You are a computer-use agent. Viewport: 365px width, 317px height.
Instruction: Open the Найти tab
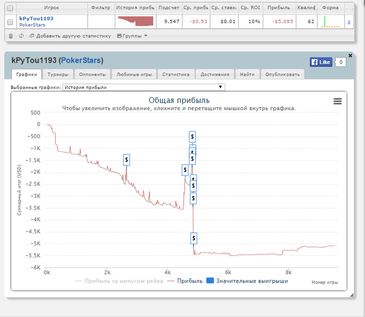tap(247, 74)
